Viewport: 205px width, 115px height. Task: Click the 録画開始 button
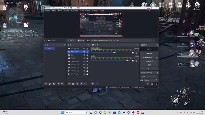click(x=149, y=54)
